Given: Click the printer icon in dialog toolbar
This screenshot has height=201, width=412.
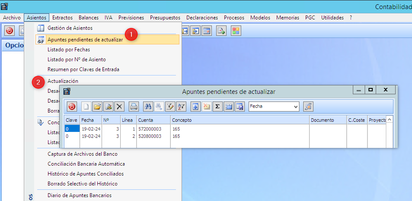Looking at the screenshot, I should point(134,106).
